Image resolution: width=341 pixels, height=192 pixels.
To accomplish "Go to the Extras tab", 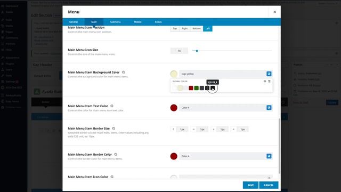I will click(158, 22).
